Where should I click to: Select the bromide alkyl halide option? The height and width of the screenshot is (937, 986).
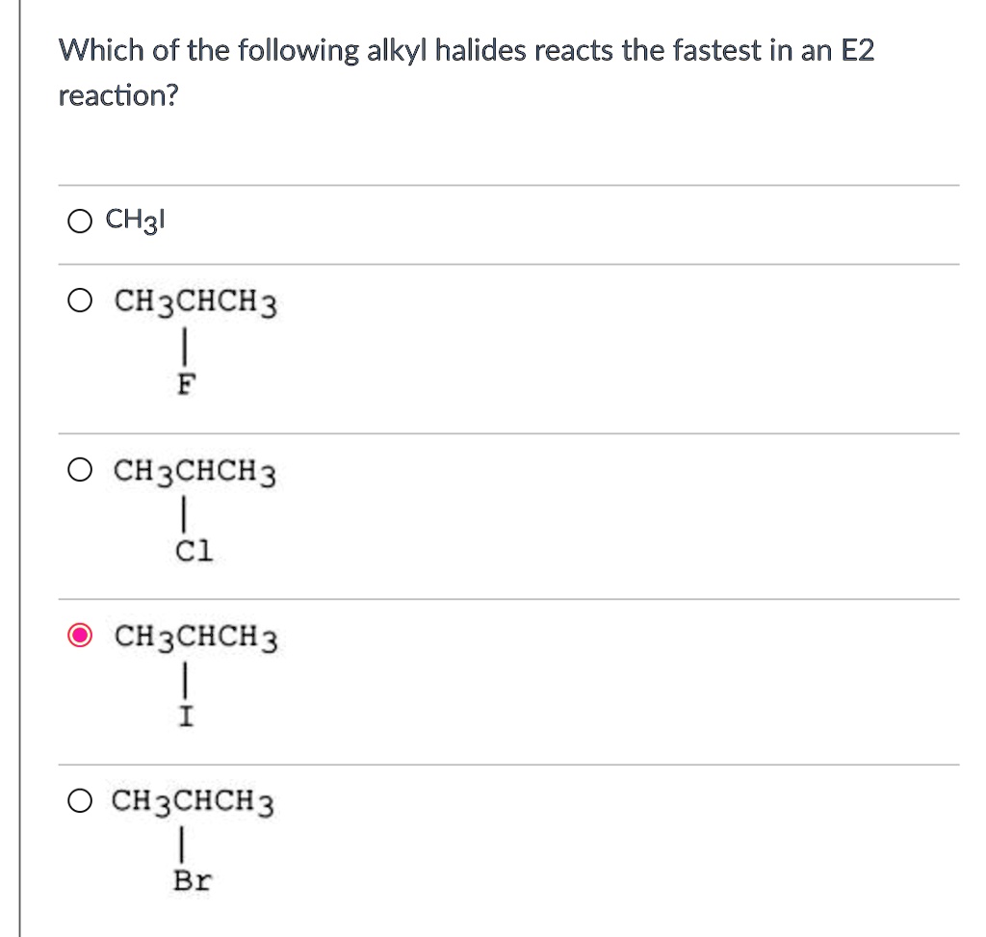point(82,801)
